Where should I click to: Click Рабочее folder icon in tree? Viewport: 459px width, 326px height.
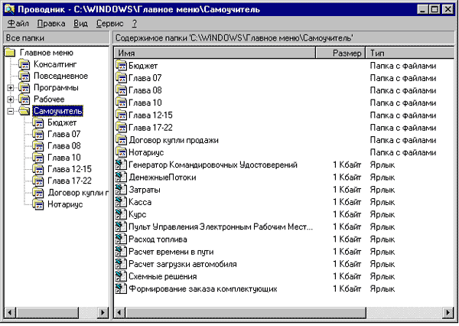pyautogui.click(x=24, y=99)
